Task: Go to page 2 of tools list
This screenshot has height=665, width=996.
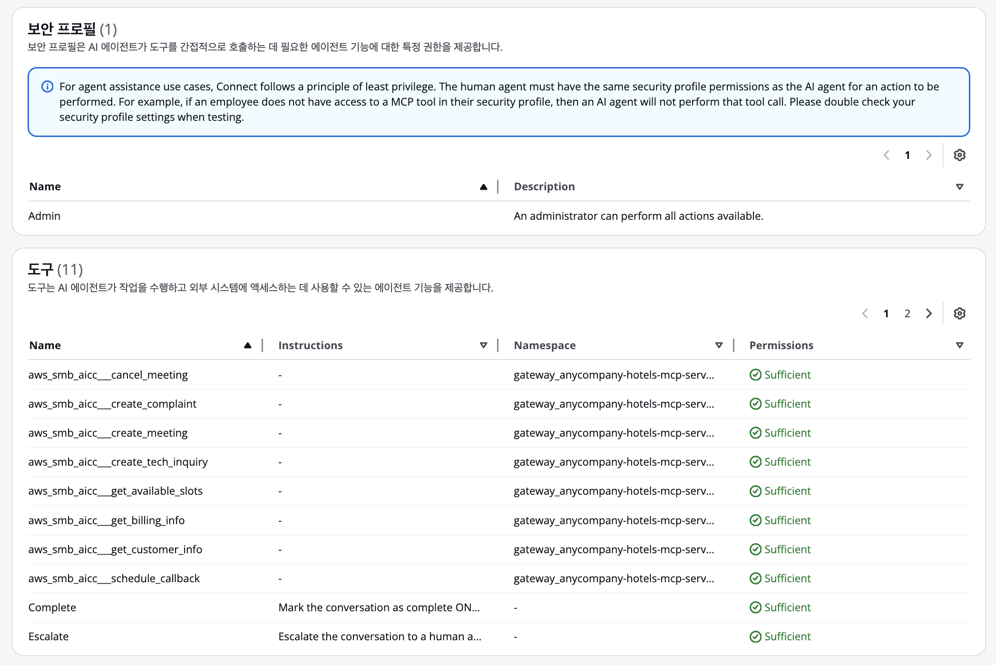Action: 907,313
